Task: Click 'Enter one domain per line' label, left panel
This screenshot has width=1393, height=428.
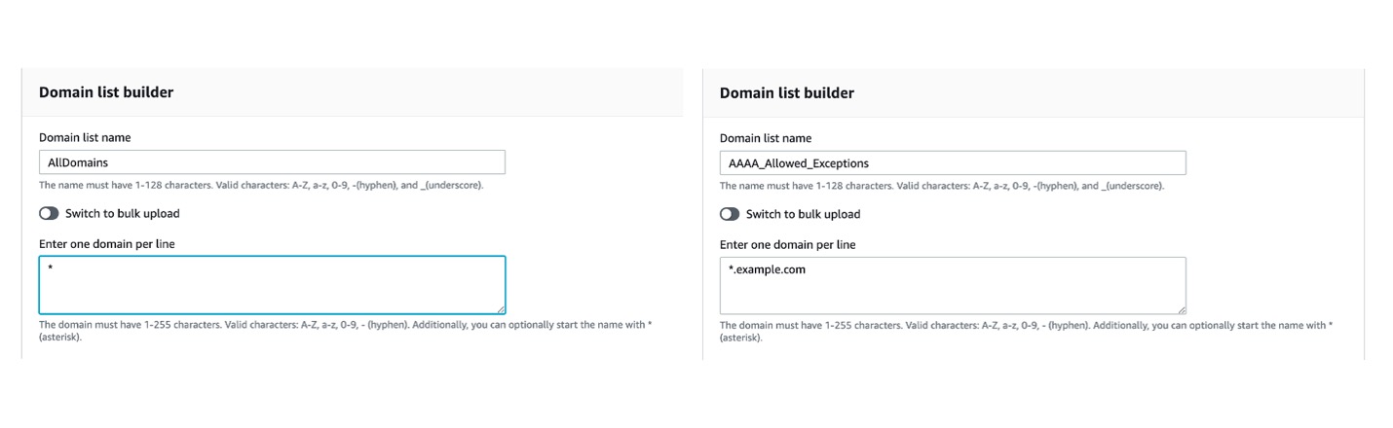Action: (107, 243)
